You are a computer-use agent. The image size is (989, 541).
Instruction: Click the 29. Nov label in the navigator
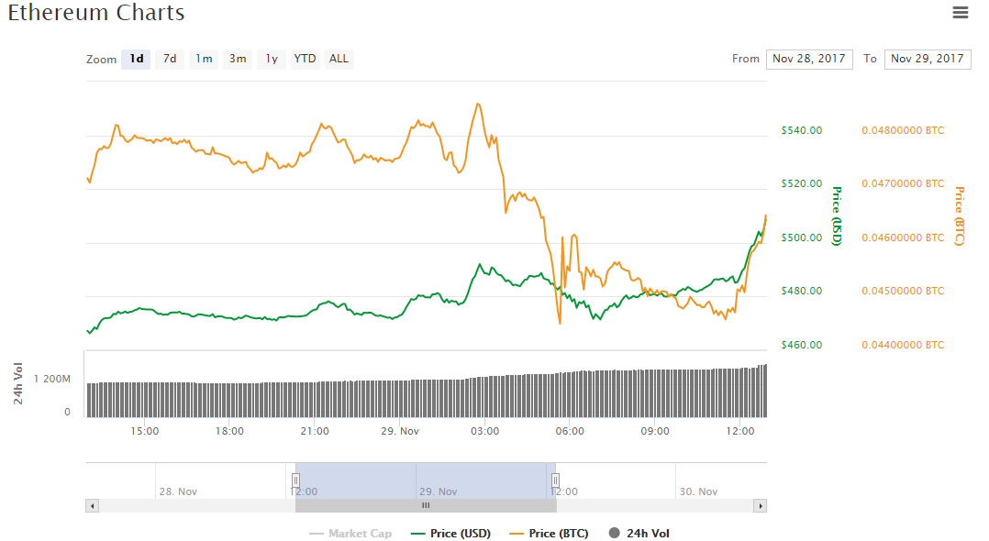439,491
